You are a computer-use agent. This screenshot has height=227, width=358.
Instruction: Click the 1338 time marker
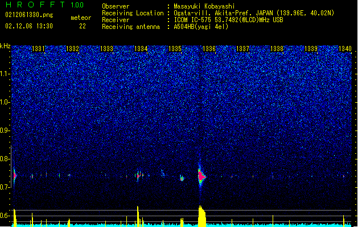pyautogui.click(x=277, y=48)
